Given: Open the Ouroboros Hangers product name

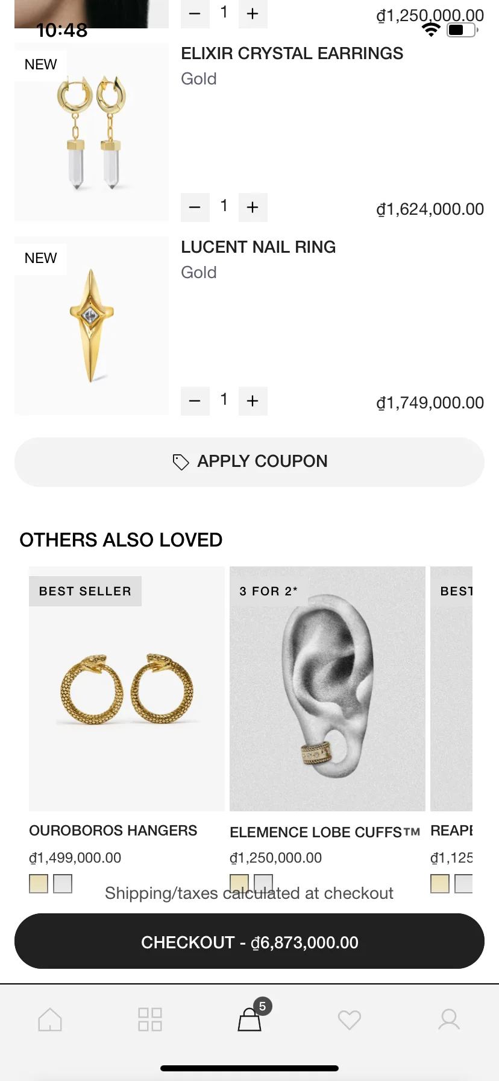Looking at the screenshot, I should 113,831.
